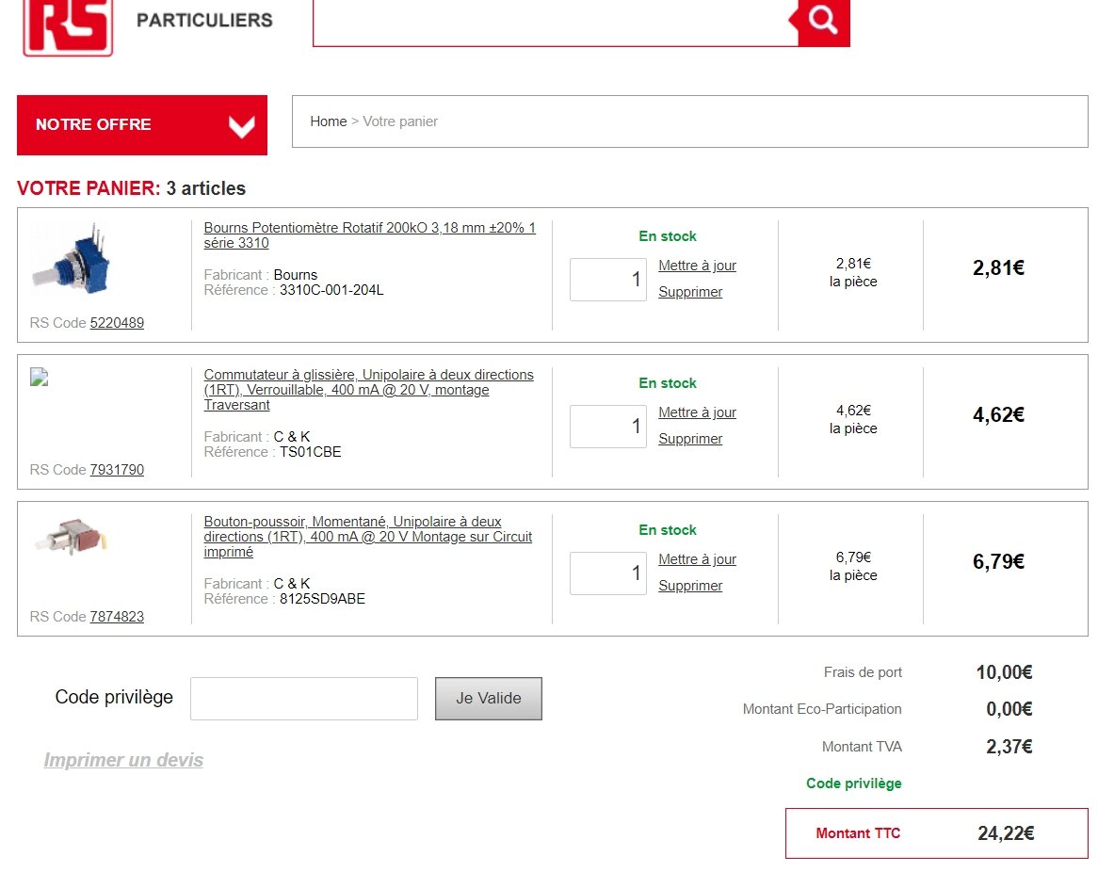Open RS Code 7874823 link
1098x872 pixels.
(x=117, y=617)
